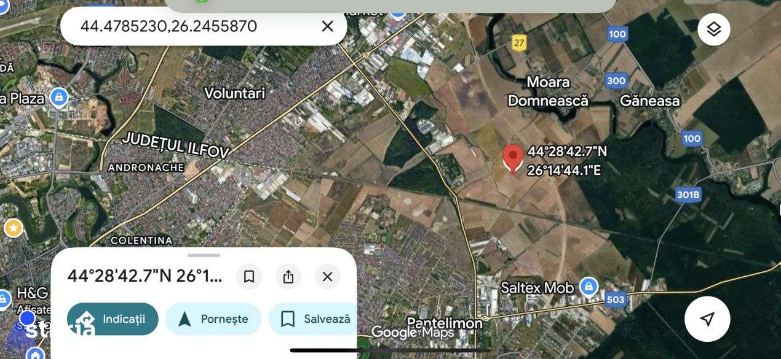Tap the share icon in the bottom sheet

(x=288, y=277)
